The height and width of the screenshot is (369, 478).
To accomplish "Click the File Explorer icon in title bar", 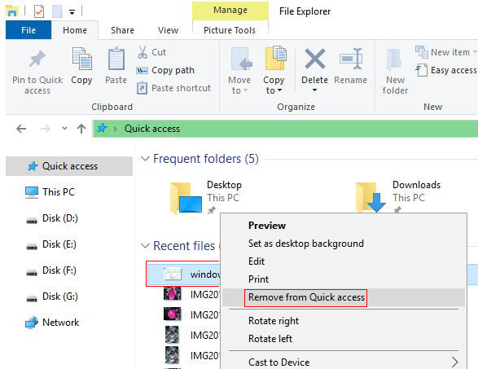I will 12,11.
